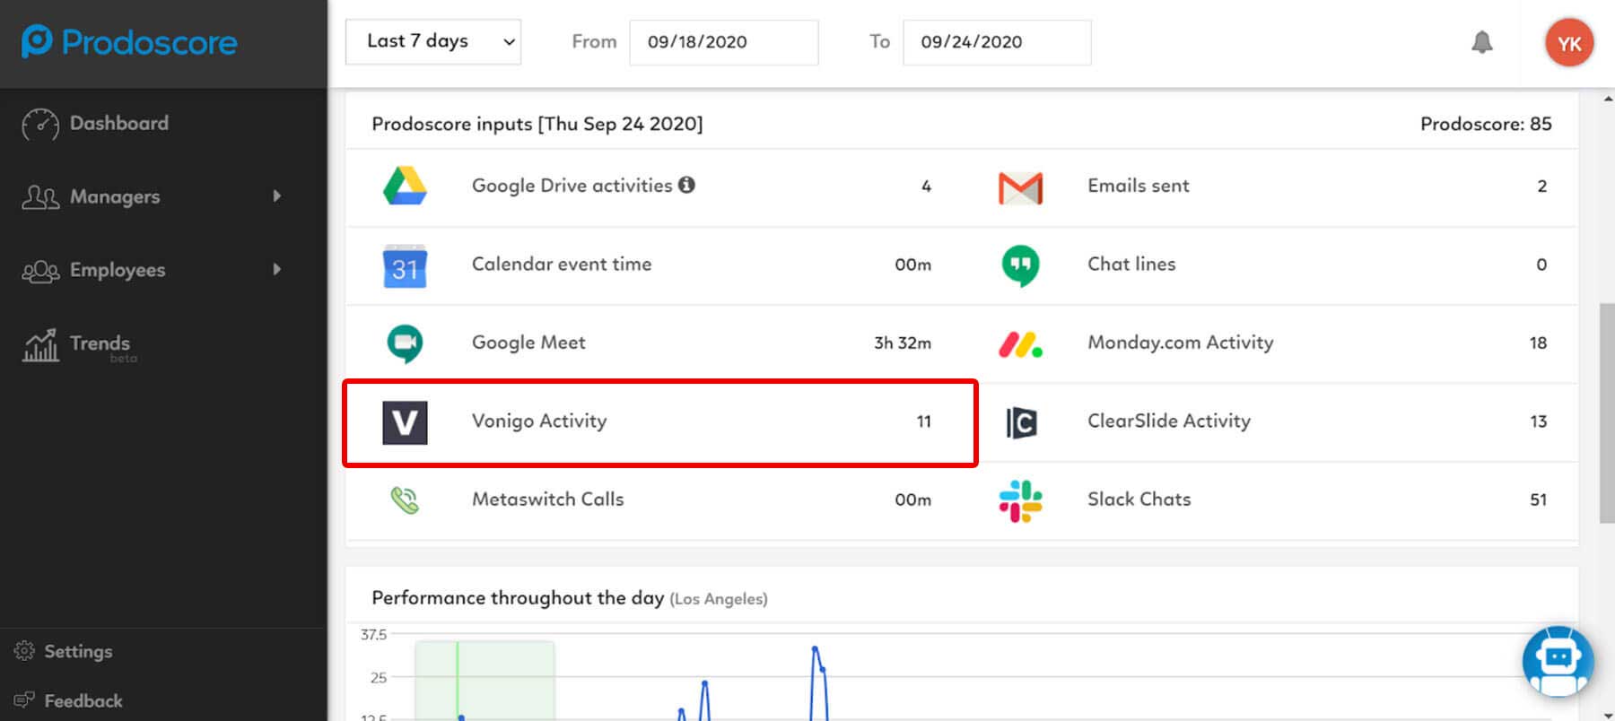Expand the Managers submenu arrow
This screenshot has width=1615, height=721.
276,195
